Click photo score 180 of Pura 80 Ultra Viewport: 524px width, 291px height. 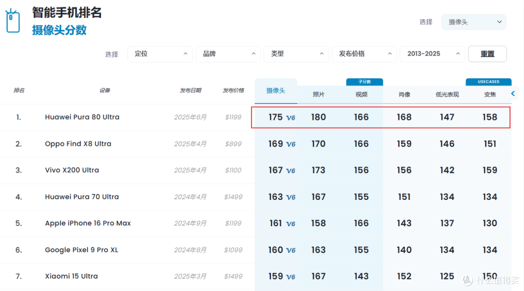pos(318,117)
